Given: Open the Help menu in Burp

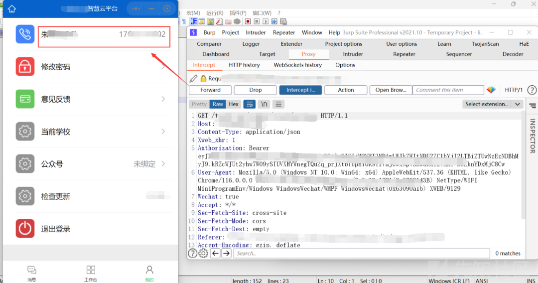Looking at the screenshot, I should coord(334,32).
